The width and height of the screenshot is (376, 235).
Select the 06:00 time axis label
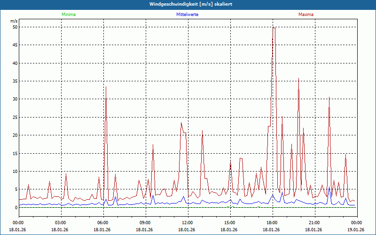[102, 222]
